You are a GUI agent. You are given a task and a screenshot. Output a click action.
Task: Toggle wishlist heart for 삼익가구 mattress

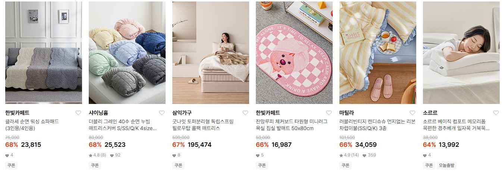pyautogui.click(x=245, y=113)
